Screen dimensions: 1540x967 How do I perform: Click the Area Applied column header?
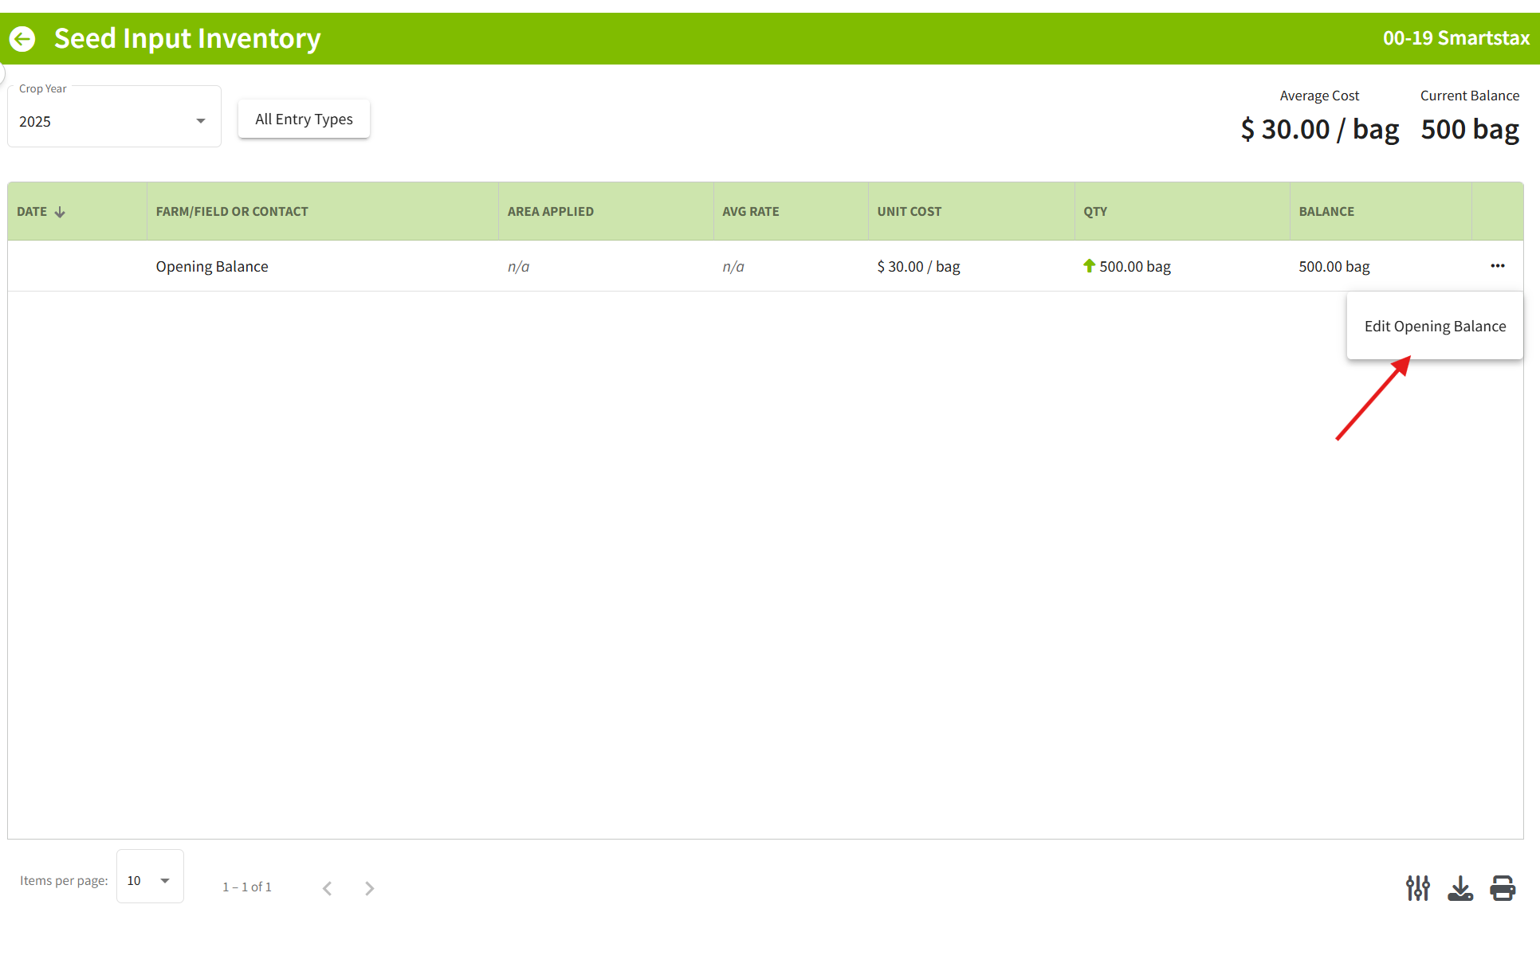coord(550,212)
